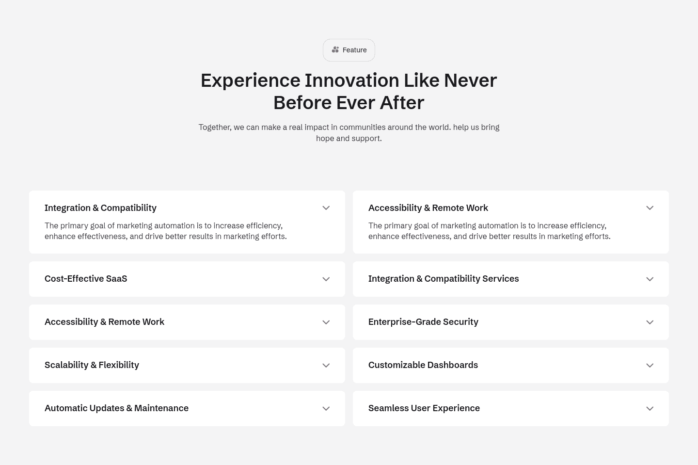The height and width of the screenshot is (465, 698).
Task: Click the Cost-Effective SaaS title
Action: (86, 279)
